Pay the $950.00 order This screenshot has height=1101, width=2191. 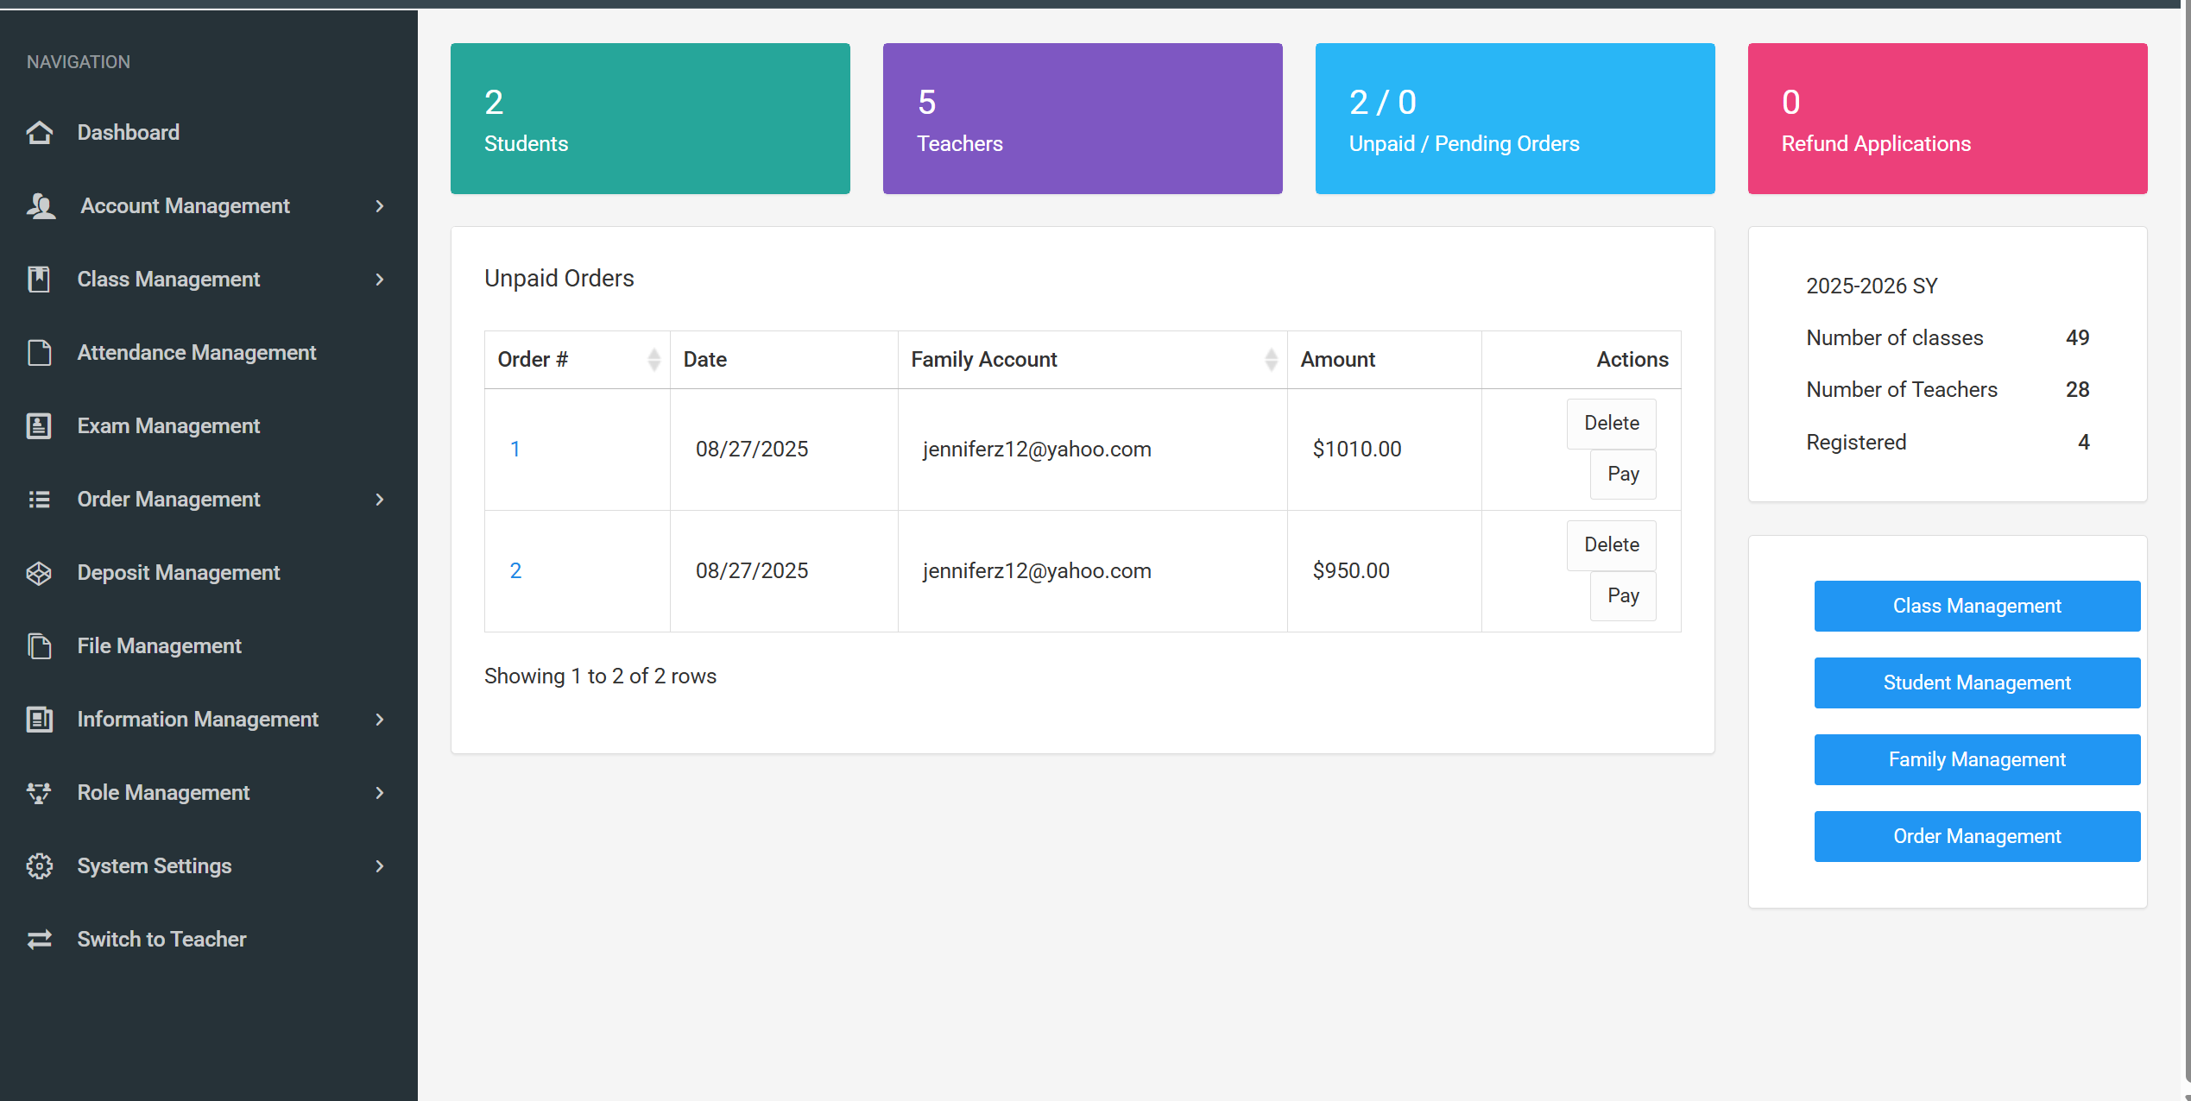1622,595
